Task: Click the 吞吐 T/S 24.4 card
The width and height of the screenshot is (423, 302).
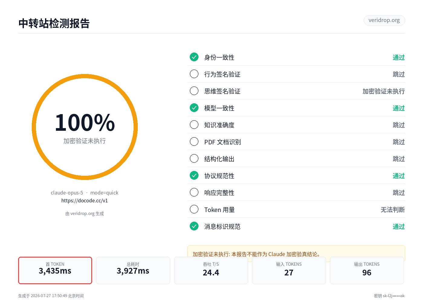Action: pos(211,270)
